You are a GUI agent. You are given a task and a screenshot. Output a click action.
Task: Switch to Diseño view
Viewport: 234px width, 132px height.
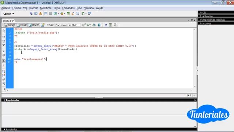pyautogui.click(x=34, y=25)
